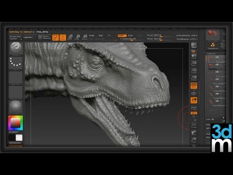Select the black secondary color swatch
This screenshot has width=233, height=175.
[x=12, y=138]
